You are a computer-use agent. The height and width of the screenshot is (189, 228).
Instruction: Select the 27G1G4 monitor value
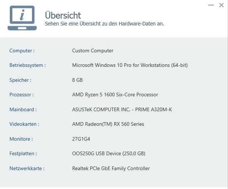click(81, 139)
